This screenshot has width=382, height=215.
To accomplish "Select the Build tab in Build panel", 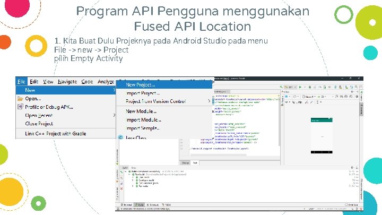I will [125, 168].
